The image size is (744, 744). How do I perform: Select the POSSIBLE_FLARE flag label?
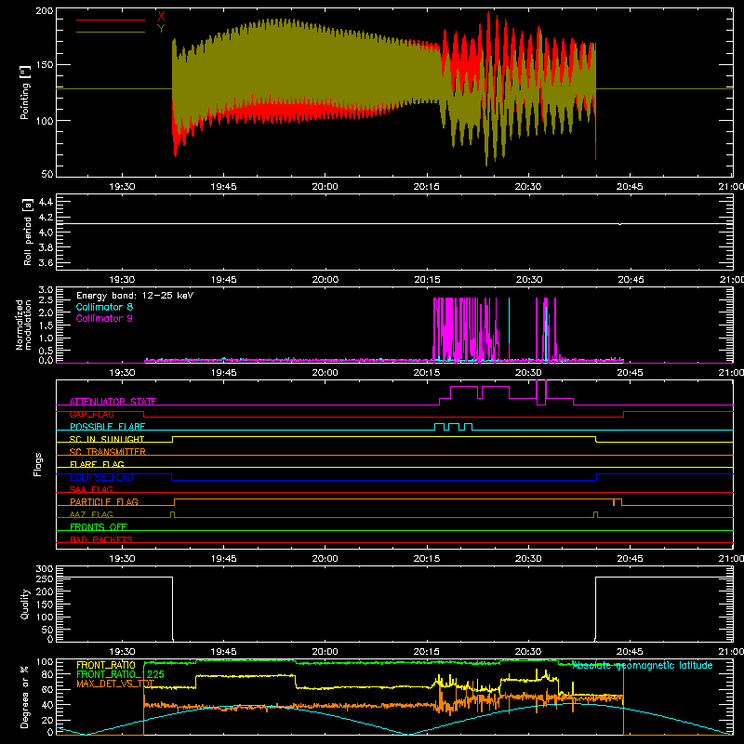(x=107, y=427)
